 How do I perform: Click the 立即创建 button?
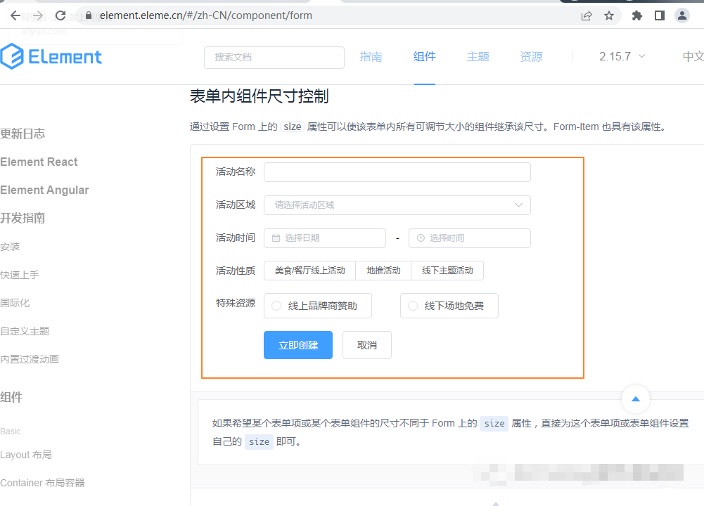coord(297,345)
